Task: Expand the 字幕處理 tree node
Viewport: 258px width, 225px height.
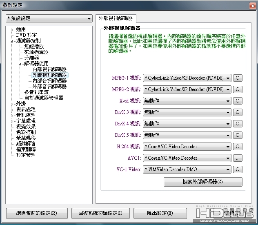Action: (12, 121)
